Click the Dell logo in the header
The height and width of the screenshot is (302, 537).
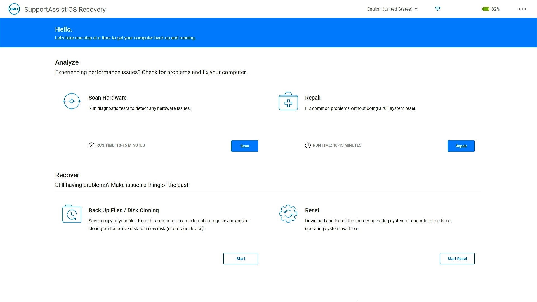(x=14, y=9)
